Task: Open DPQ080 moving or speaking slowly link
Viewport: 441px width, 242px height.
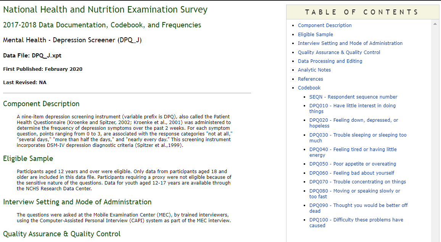Action: [x=355, y=191]
